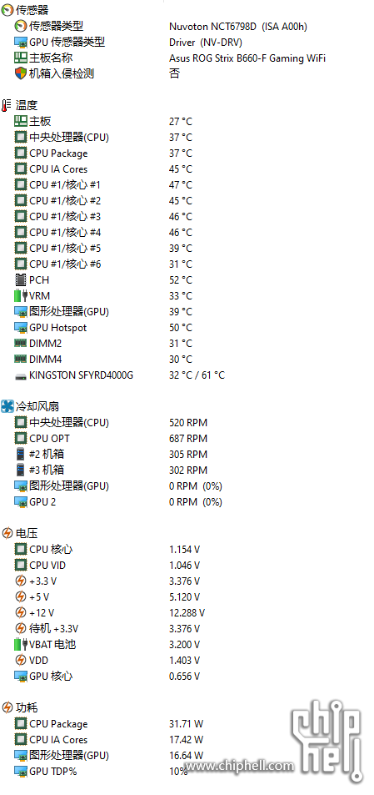Click the CPU #1/核心 #5 label
This screenshot has width=374, height=795.
point(65,248)
